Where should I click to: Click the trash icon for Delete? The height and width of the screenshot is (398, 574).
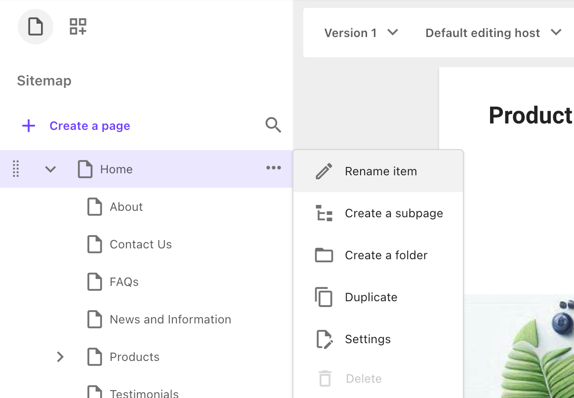click(x=325, y=378)
